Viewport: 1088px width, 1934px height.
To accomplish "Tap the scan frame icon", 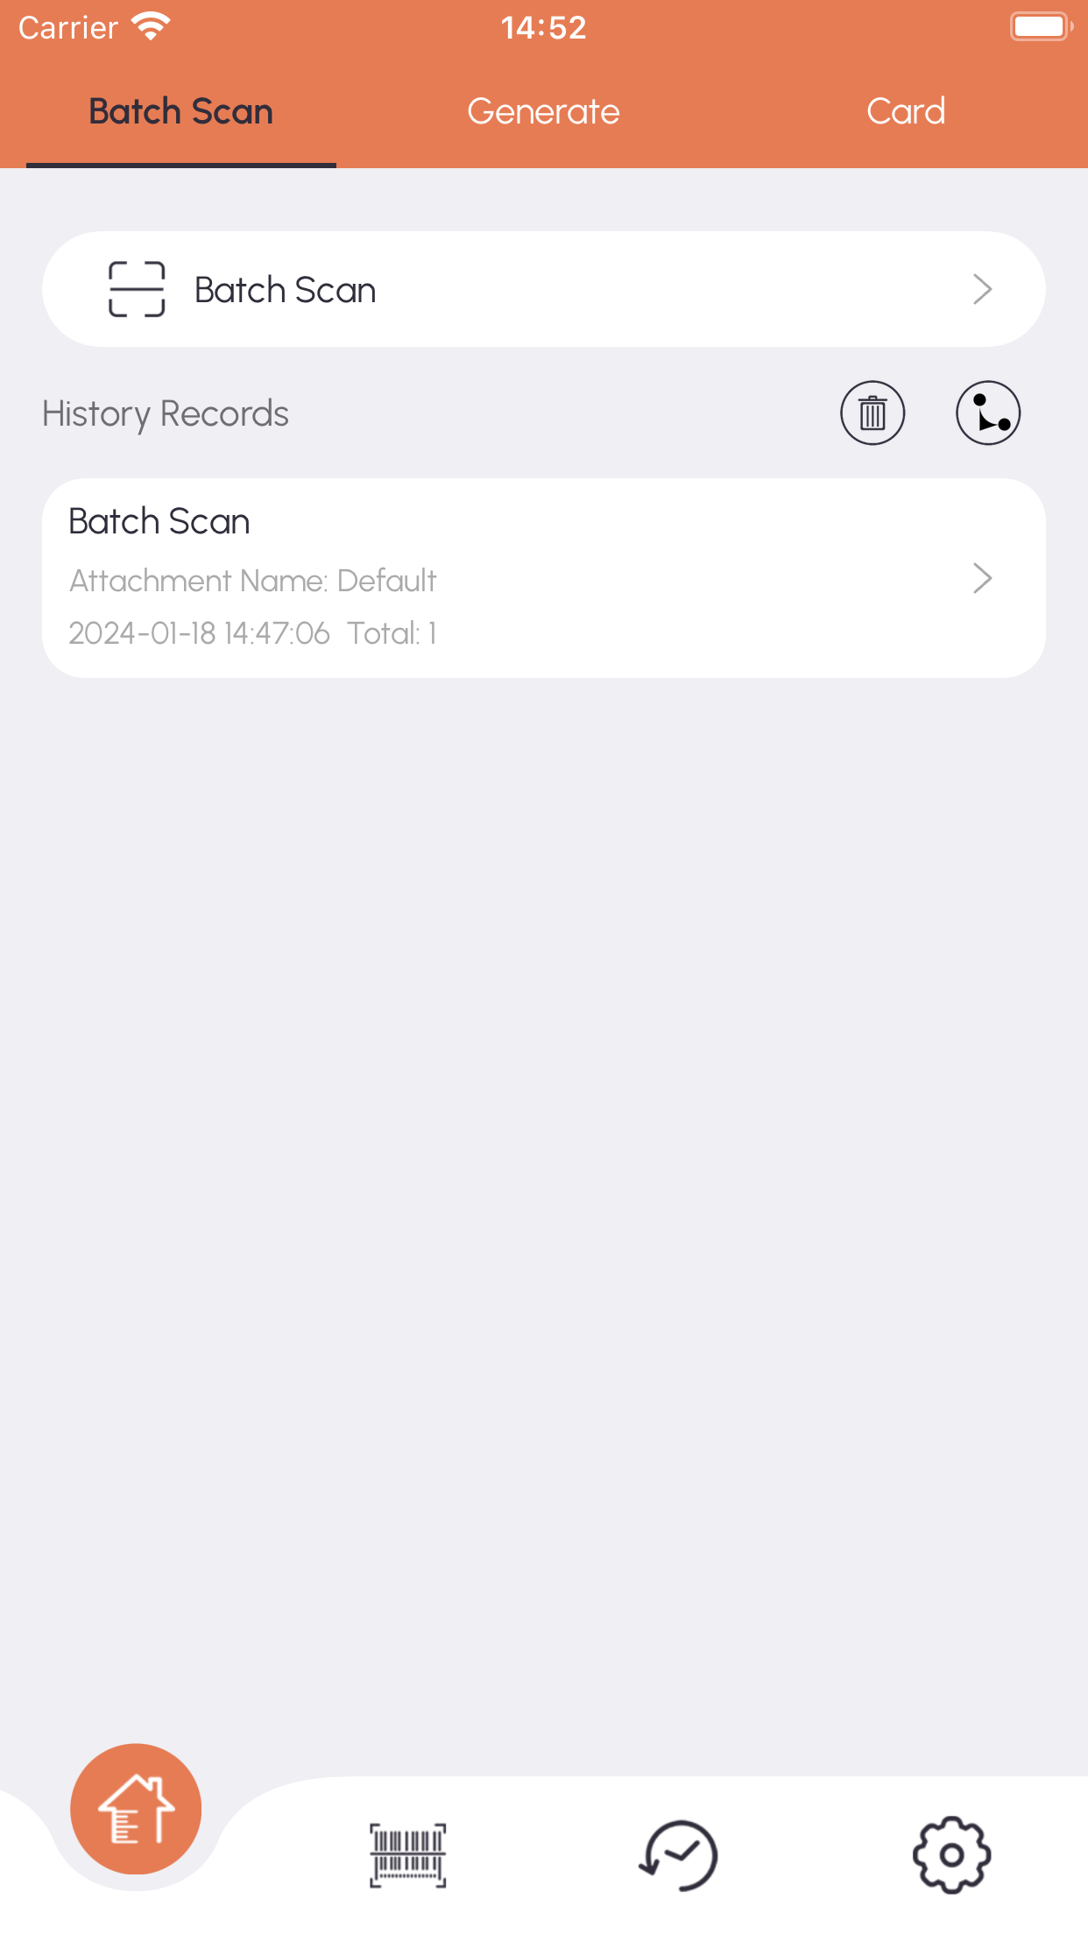I will click(137, 289).
